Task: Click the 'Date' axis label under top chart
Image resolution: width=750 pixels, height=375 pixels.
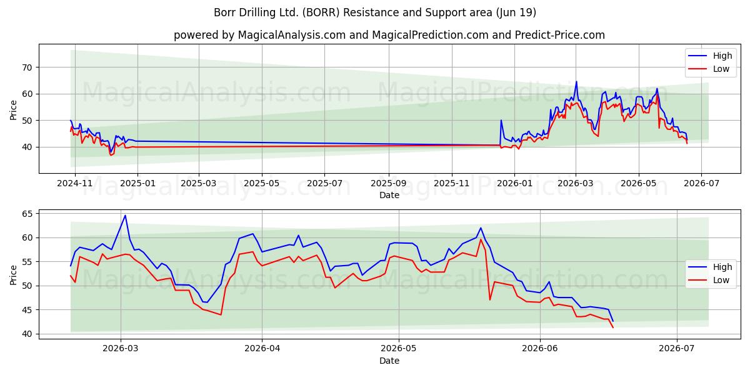Action: point(389,195)
